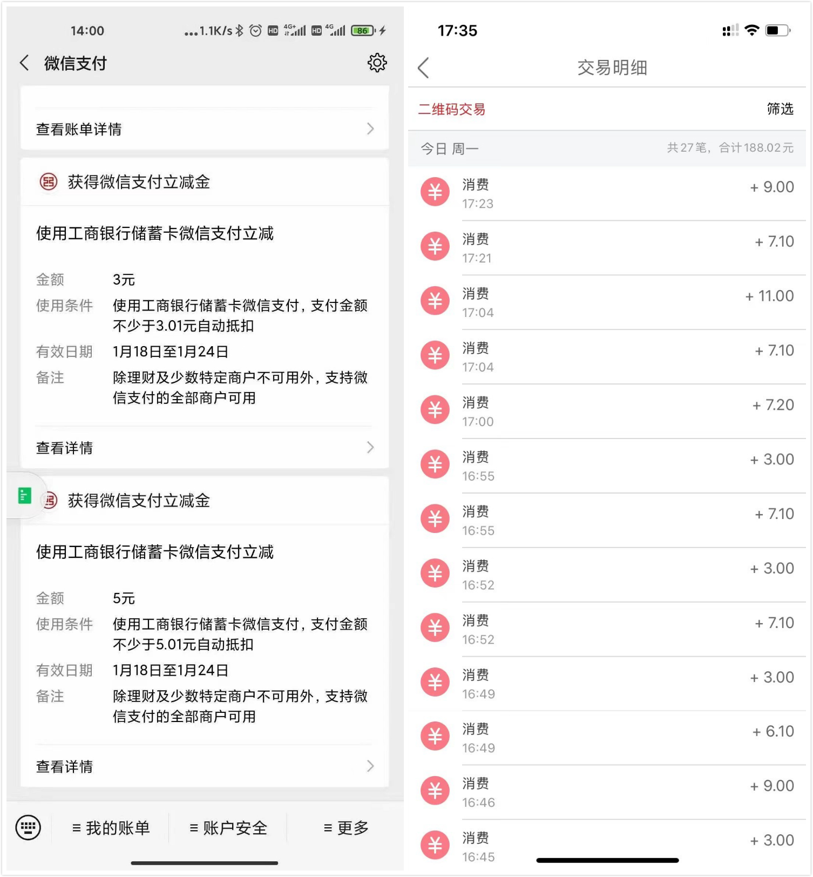This screenshot has width=813, height=877.
Task: Open 查看账单详情 row
Action: (x=205, y=129)
